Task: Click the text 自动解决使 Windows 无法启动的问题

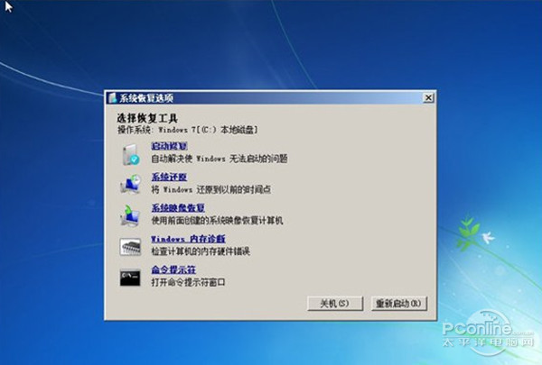Action: point(220,159)
